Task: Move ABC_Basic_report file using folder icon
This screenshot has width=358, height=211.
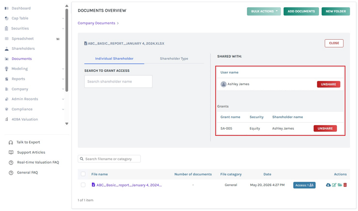Action: coord(340,185)
